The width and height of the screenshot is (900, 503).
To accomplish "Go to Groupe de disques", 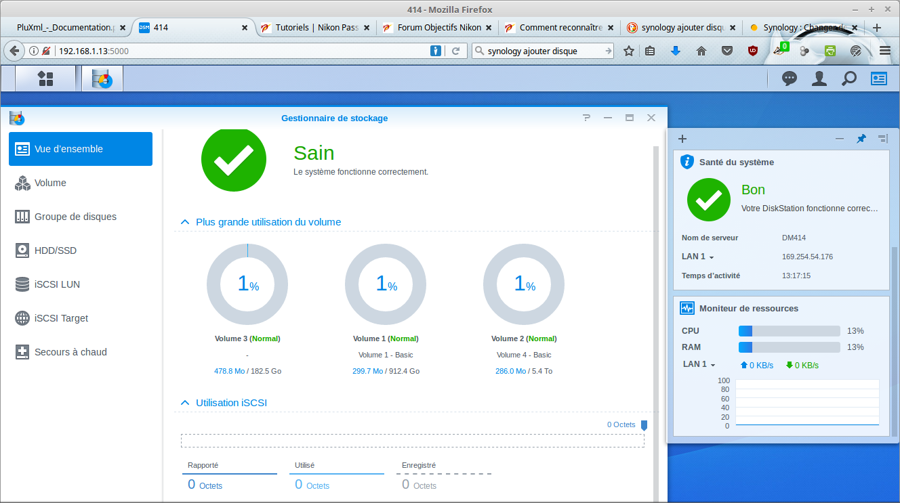I will 75,217.
